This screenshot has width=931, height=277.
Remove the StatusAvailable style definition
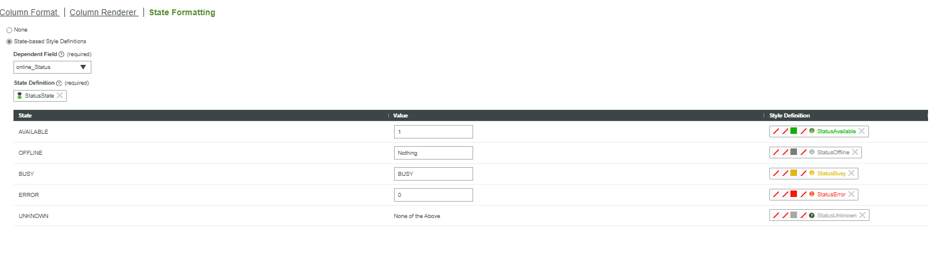pyautogui.click(x=861, y=131)
